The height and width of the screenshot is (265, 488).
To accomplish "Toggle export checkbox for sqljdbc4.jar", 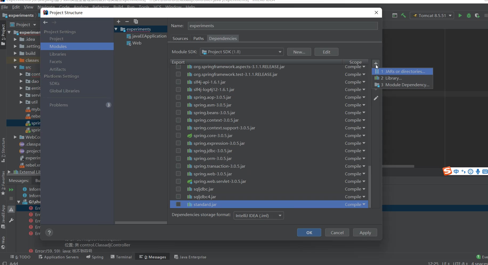I will (x=178, y=197).
